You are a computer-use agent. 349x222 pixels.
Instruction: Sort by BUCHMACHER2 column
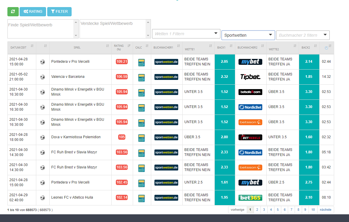251,48
